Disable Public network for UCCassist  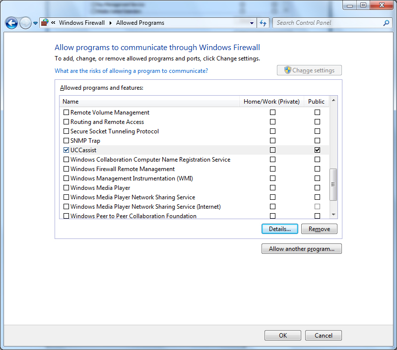pyautogui.click(x=317, y=150)
